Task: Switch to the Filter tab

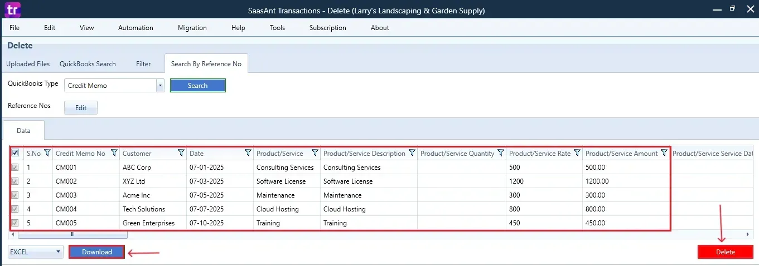Action: point(143,64)
